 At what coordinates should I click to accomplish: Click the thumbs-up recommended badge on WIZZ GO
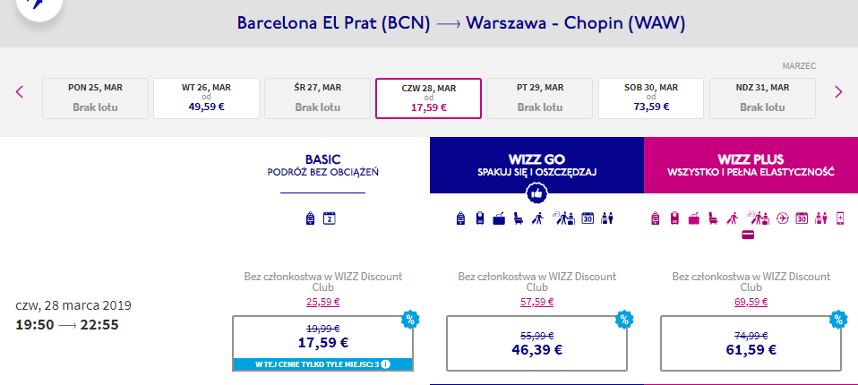(x=536, y=193)
